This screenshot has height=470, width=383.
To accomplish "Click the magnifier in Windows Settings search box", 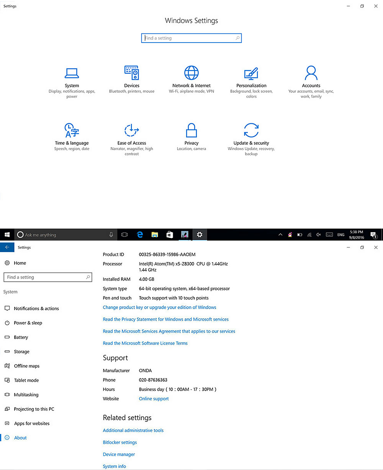I will point(237,38).
